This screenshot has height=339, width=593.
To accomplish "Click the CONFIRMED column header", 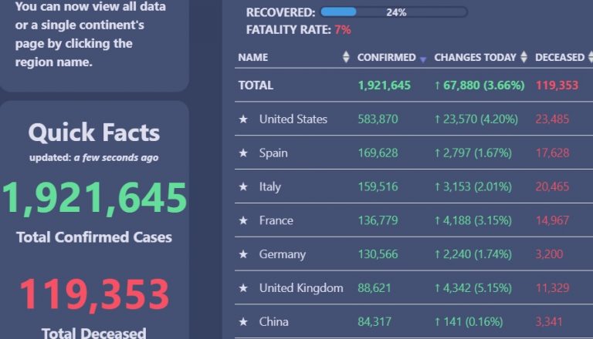I will (x=387, y=57).
